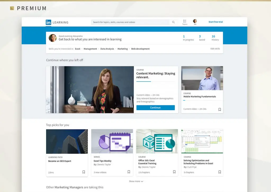Click author Curt Frye
Image resolution: width=271 pixels, height=192 pixels.
point(192,167)
